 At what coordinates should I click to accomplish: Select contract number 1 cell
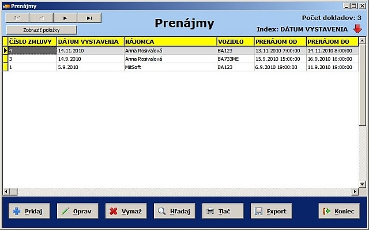tap(32, 67)
